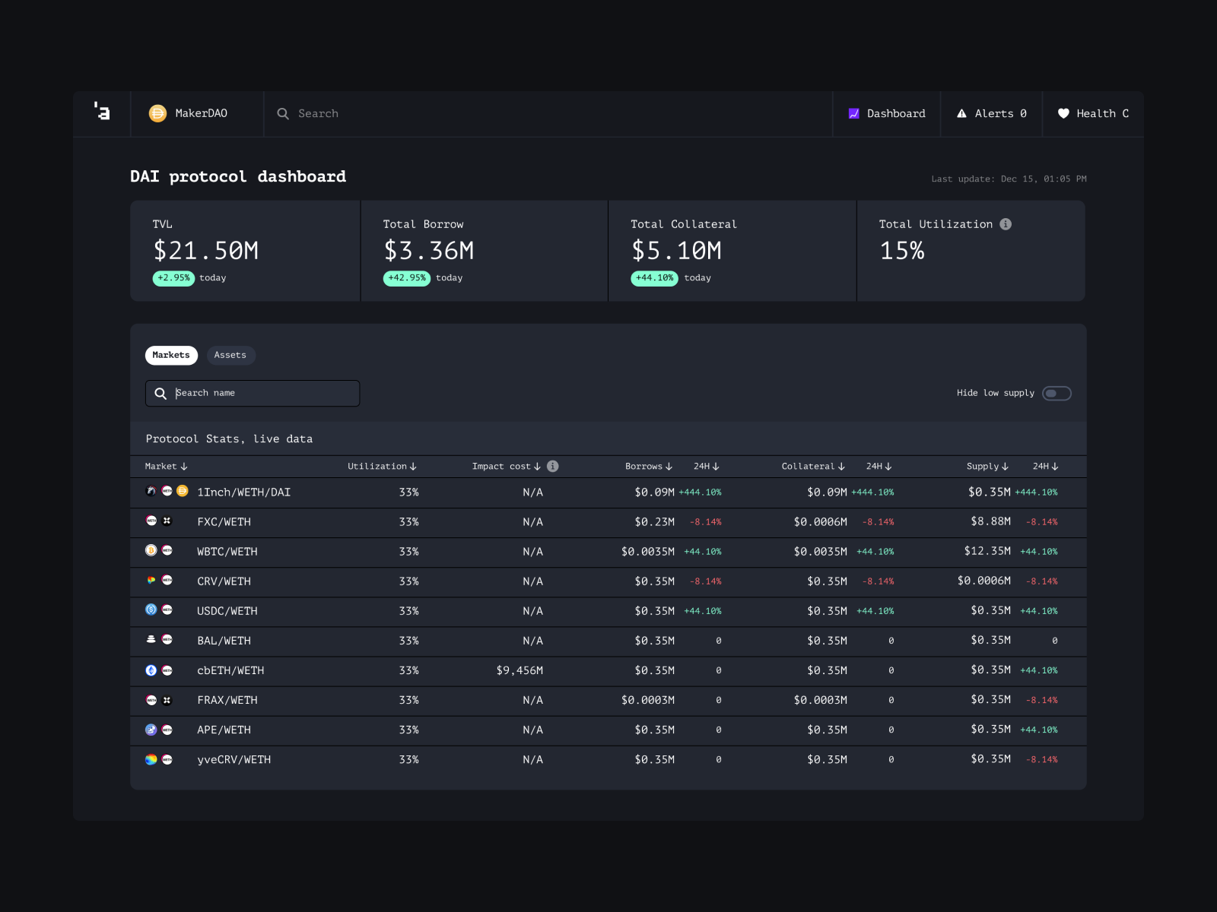Open the Dashboard nav item
This screenshot has width=1217, height=912.
tap(887, 113)
